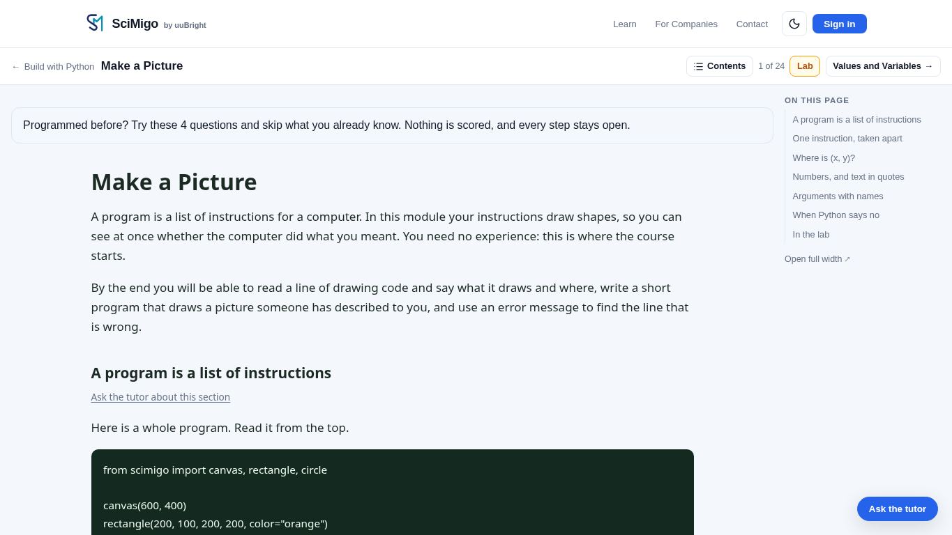
Task: Jump to 'Numbers, and text in quotes'
Action: coord(848,177)
